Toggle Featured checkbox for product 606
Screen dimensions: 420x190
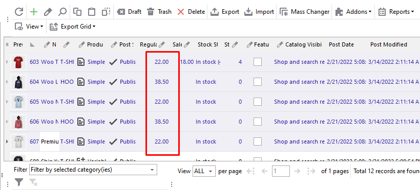258,122
